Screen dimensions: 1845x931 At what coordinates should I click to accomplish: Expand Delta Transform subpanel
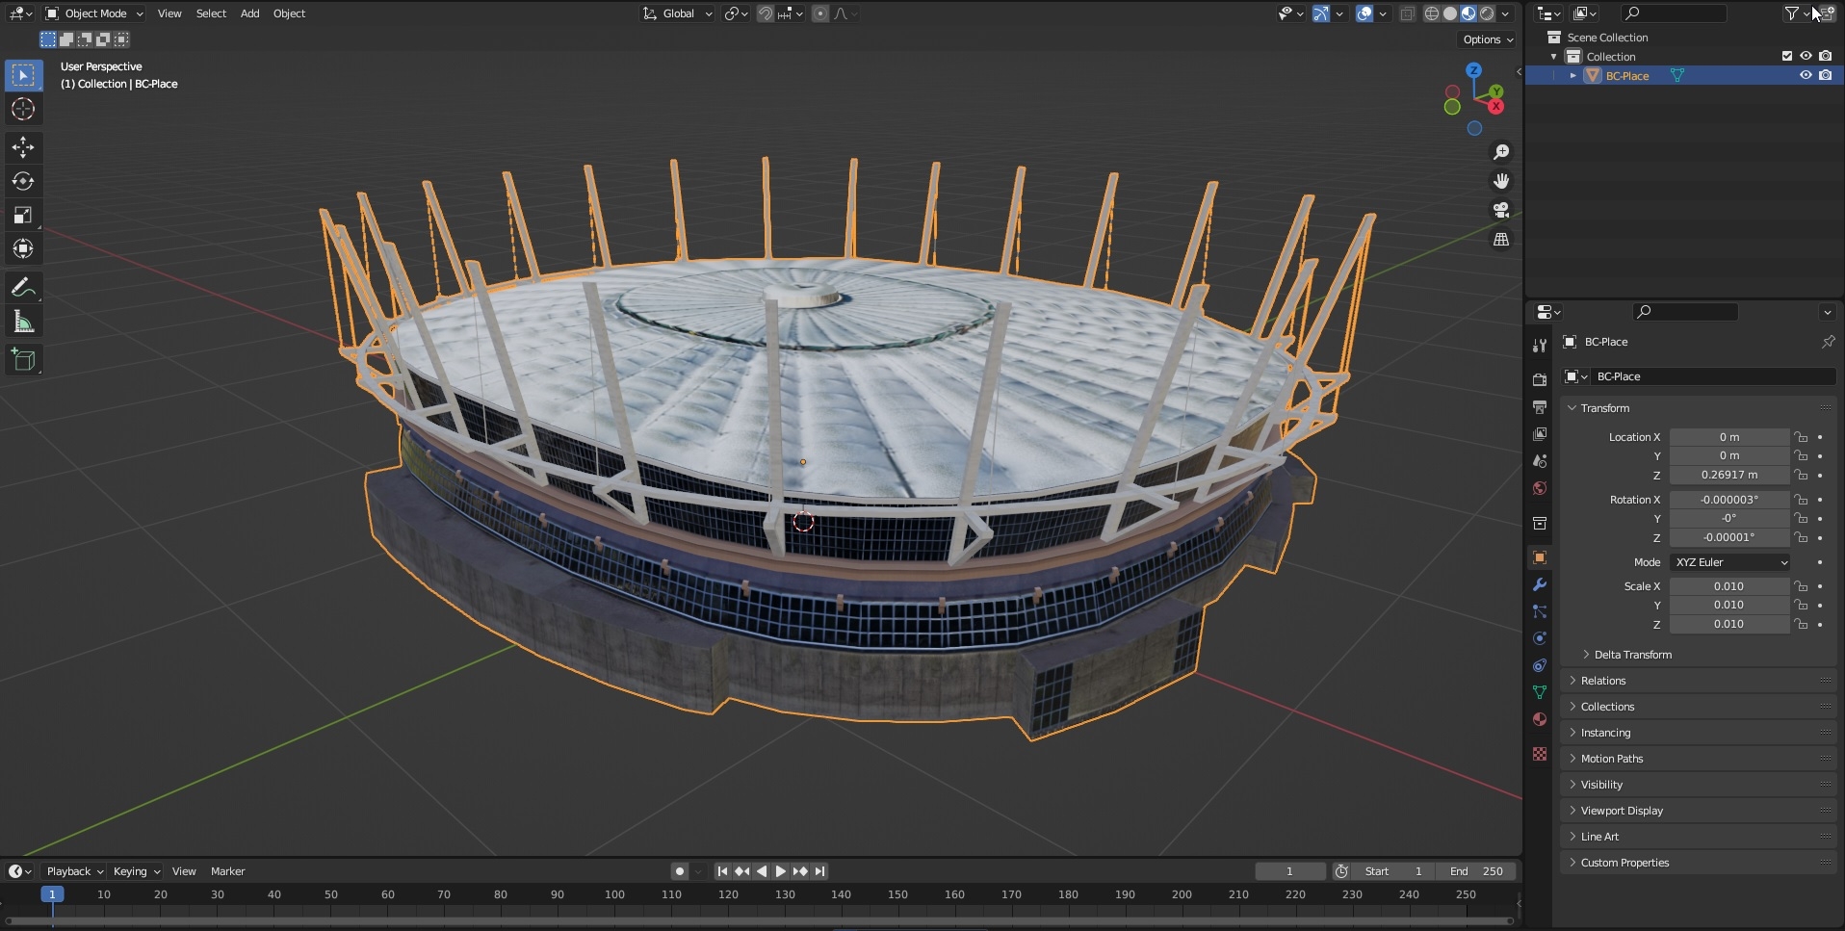(x=1586, y=655)
